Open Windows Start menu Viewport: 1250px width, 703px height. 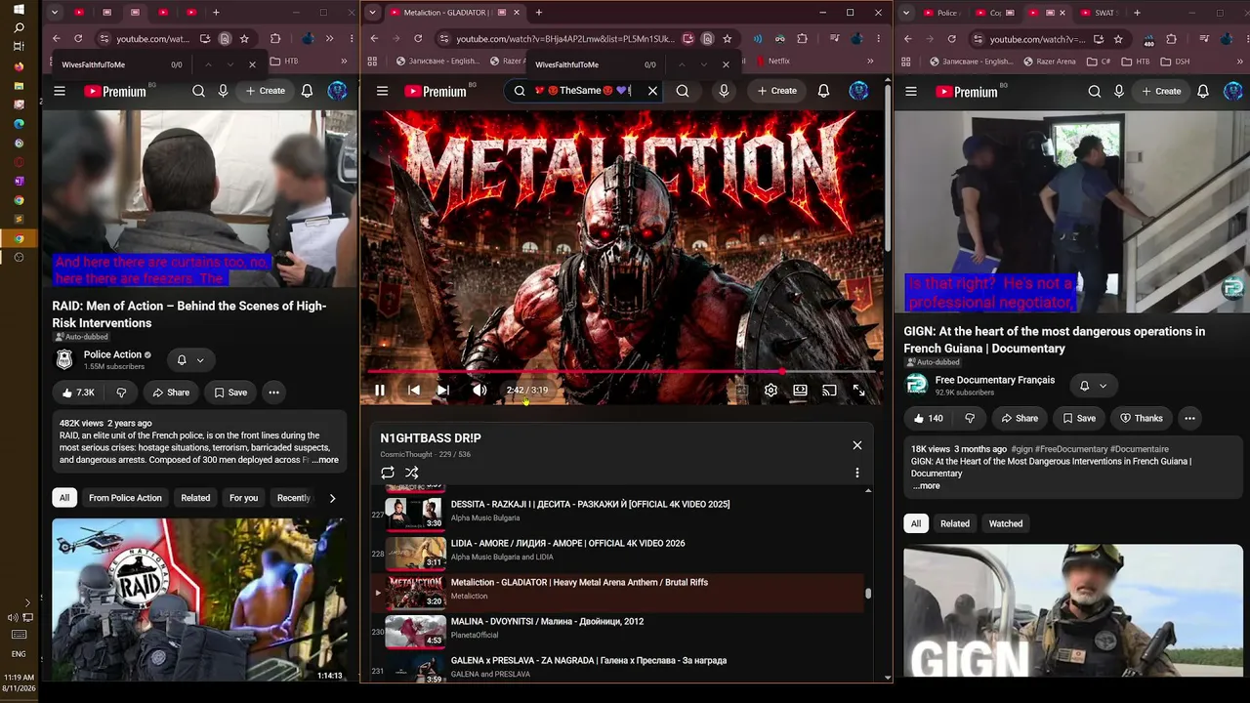tap(19, 9)
